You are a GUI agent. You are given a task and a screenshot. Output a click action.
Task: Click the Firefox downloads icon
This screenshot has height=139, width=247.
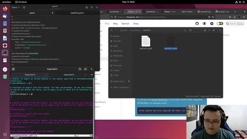[235, 17]
